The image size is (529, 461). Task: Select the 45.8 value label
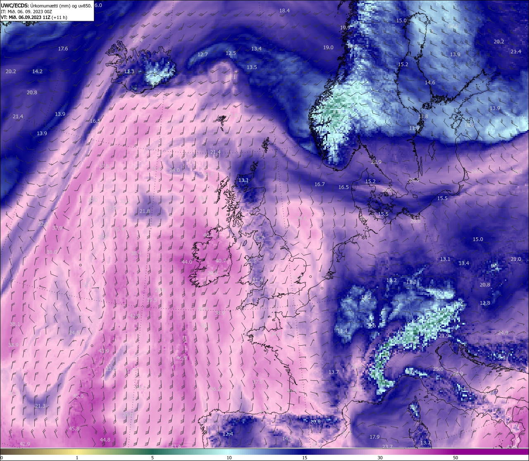click(74, 429)
